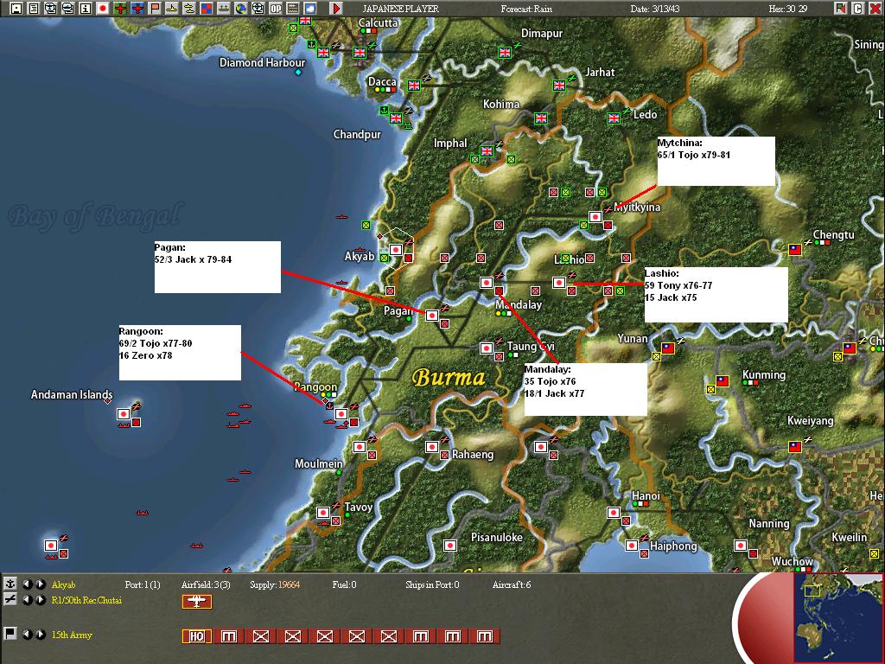
Task: Click the Japanese rising sun flag toolbar icon
Action: (103, 8)
